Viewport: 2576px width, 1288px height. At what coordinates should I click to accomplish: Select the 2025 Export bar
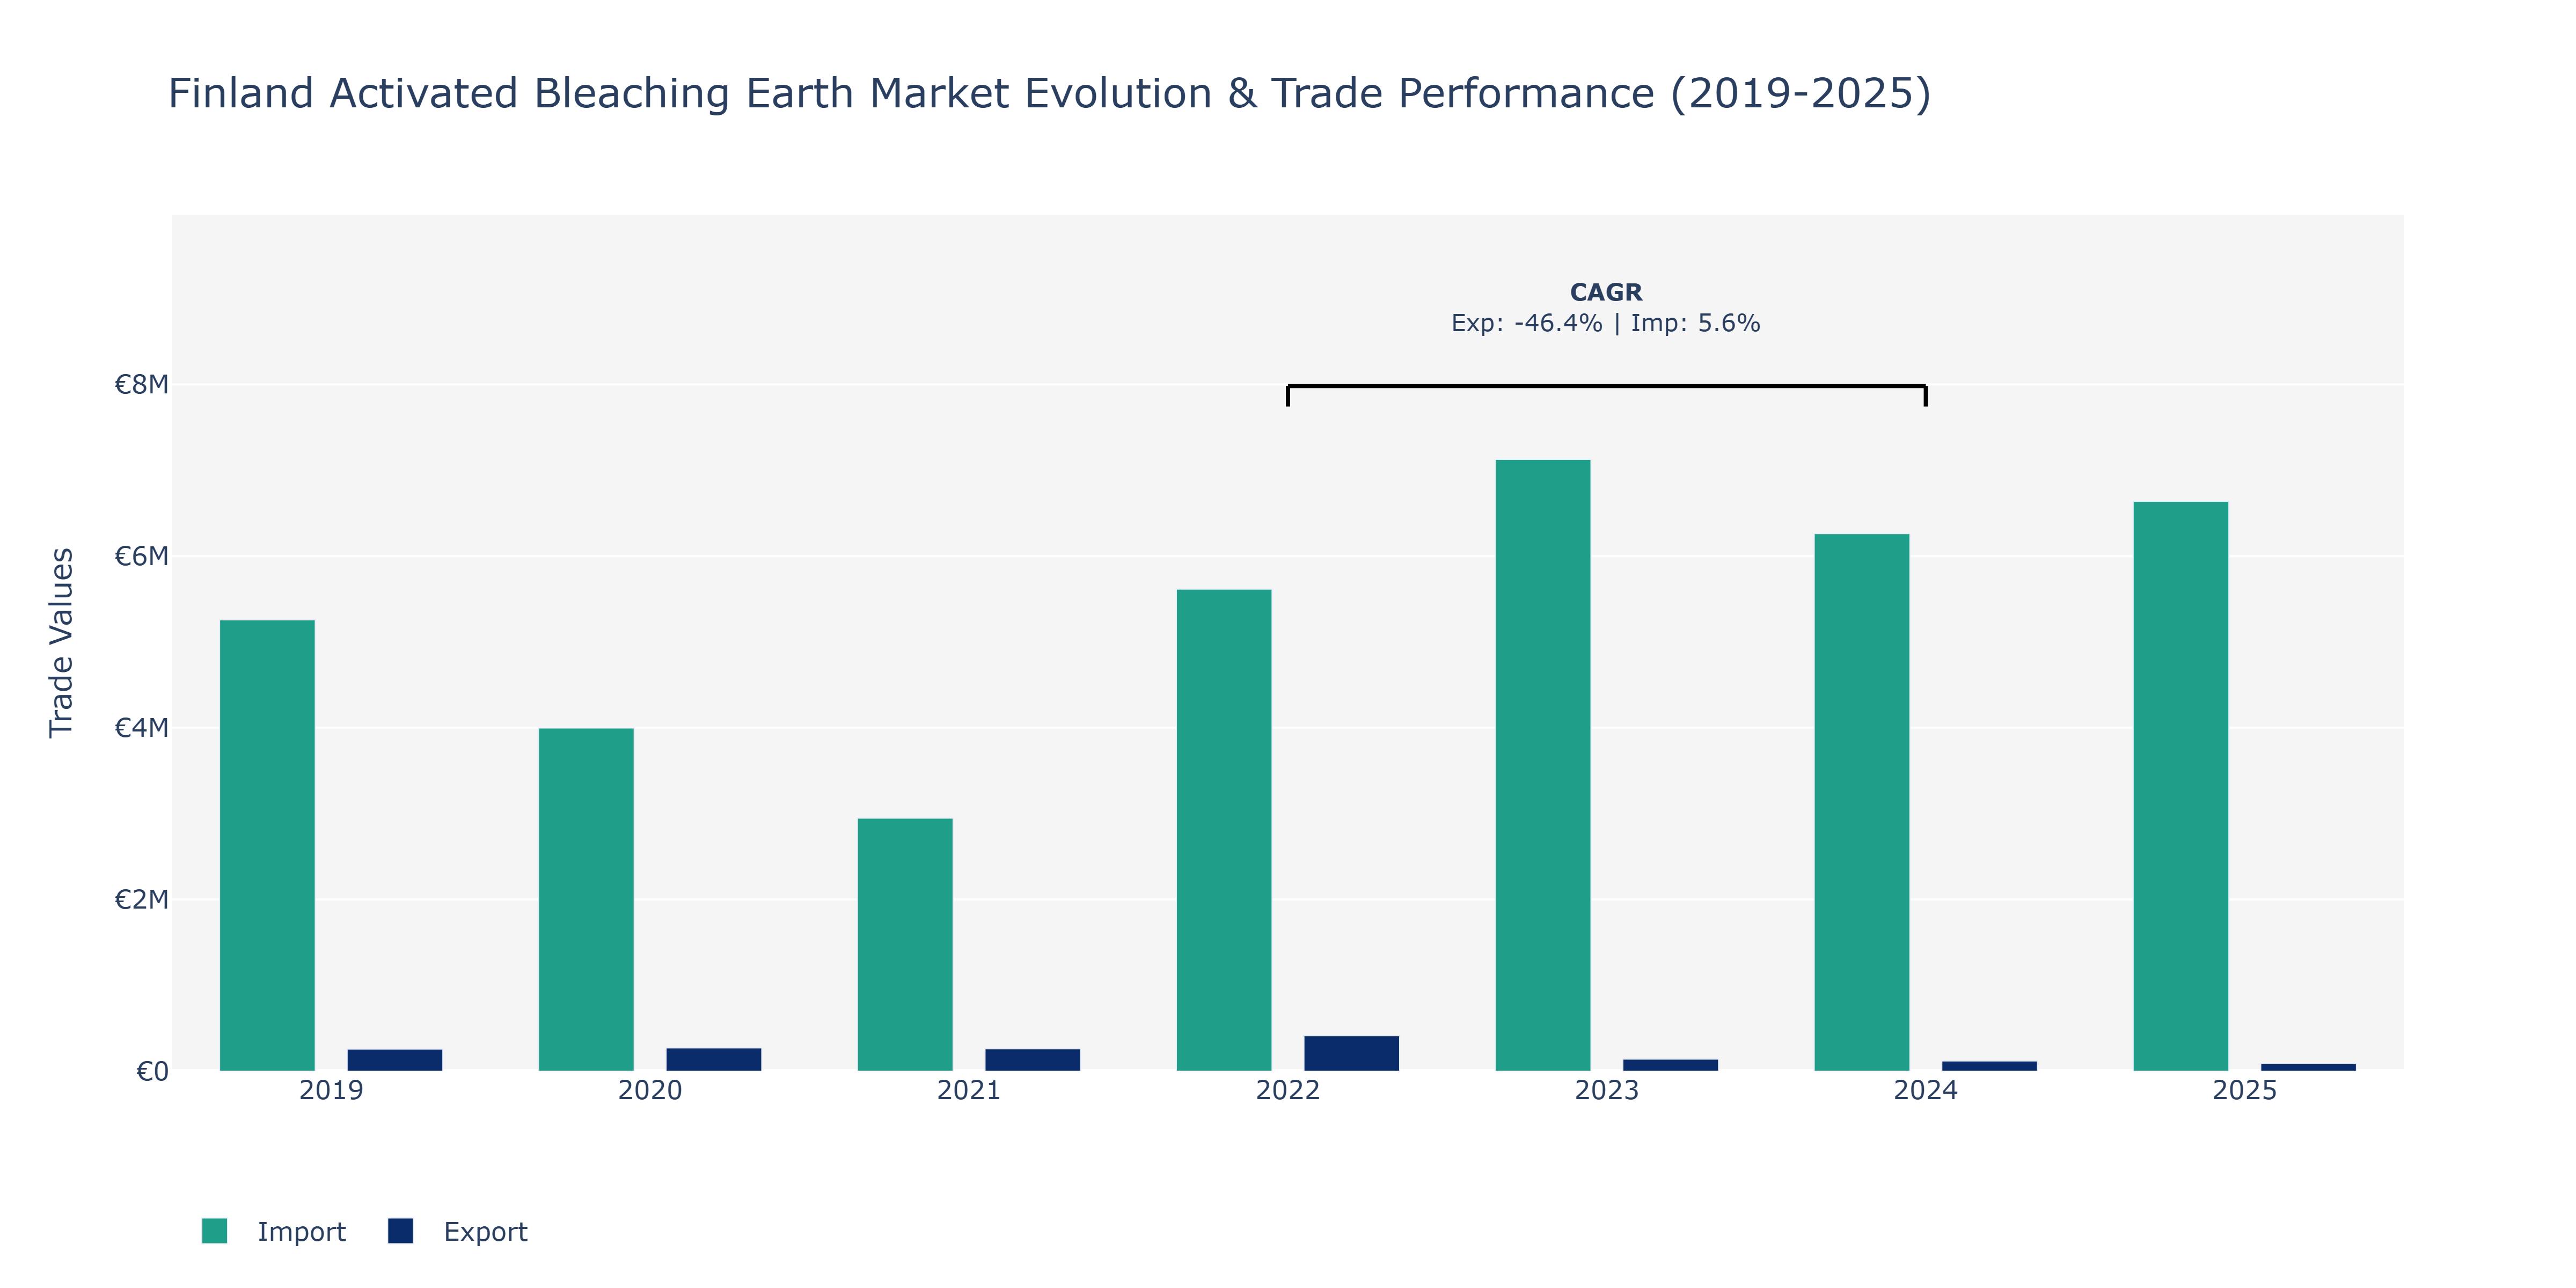[2309, 1067]
